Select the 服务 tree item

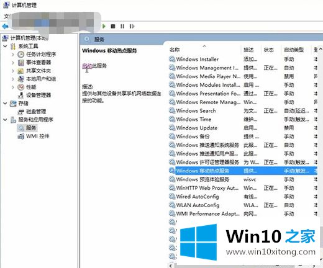(x=27, y=128)
